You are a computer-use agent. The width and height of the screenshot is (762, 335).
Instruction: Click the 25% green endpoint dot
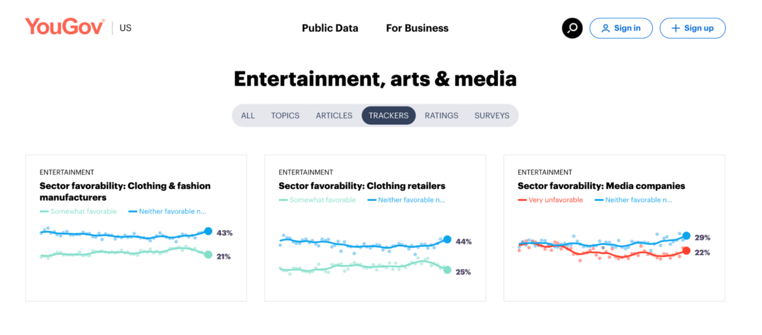click(447, 270)
